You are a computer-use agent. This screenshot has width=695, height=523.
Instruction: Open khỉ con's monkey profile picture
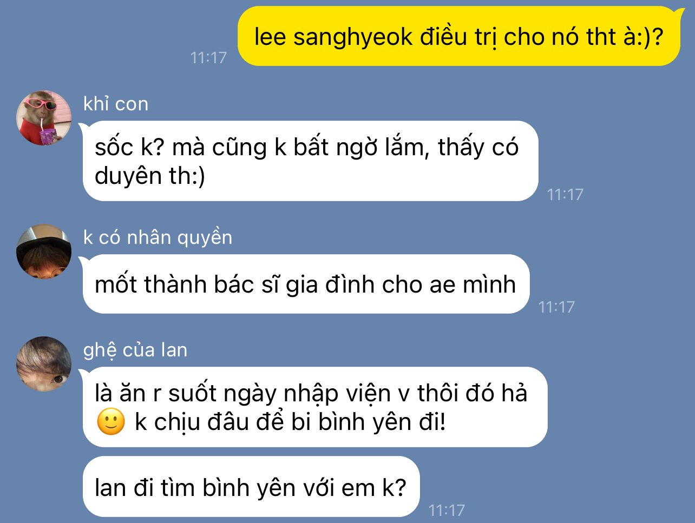44,118
